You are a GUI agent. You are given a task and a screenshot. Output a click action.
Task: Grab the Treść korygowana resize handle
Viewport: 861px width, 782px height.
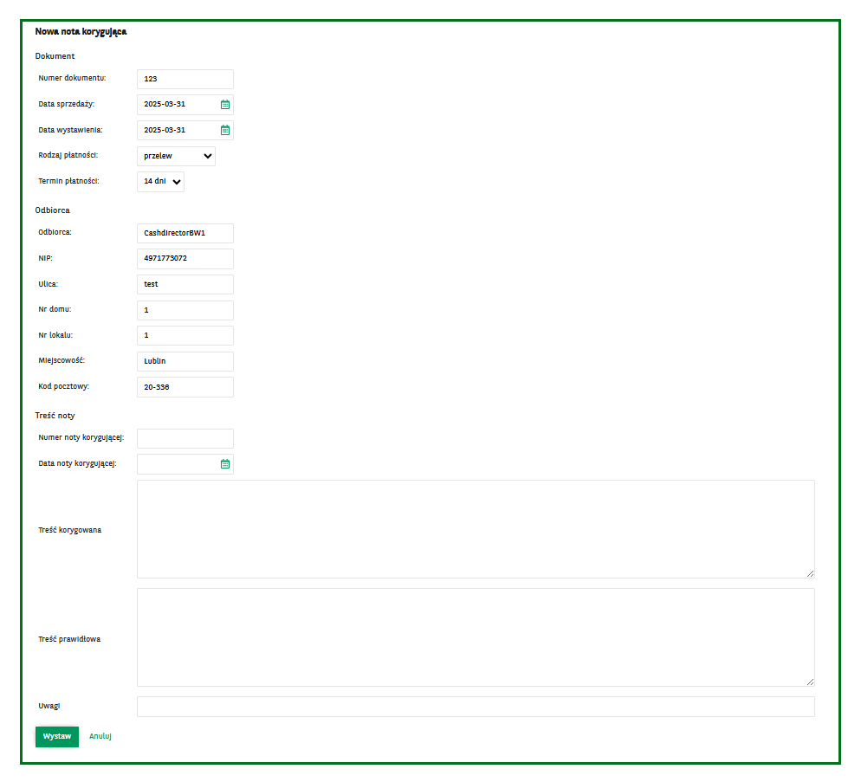tap(810, 573)
